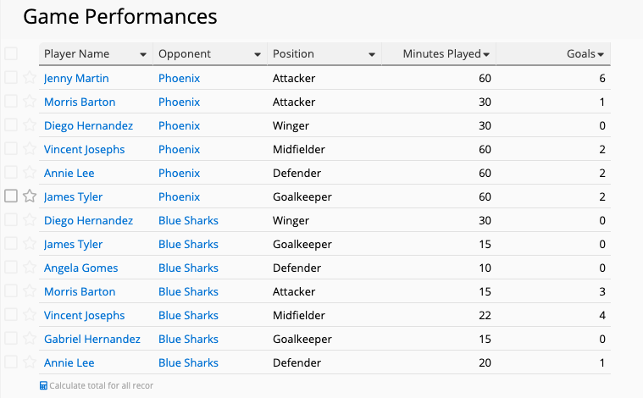The image size is (643, 398).
Task: Favorite the Gabriel Hernandez row
Action: coord(30,339)
